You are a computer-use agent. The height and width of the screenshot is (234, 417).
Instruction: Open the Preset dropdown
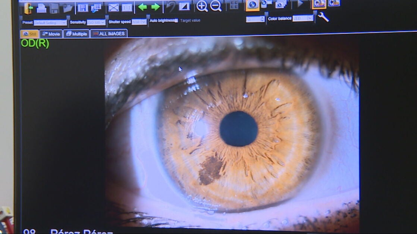point(50,23)
